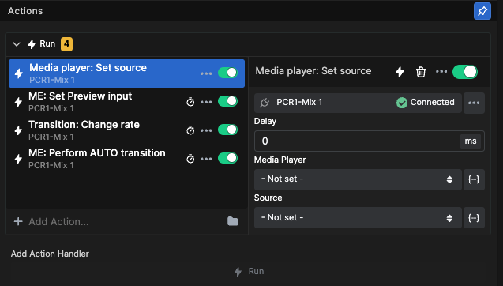
Task: Open connection options ellipsis button
Action: pyautogui.click(x=474, y=103)
